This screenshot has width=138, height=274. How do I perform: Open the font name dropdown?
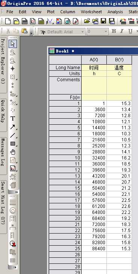83,32
